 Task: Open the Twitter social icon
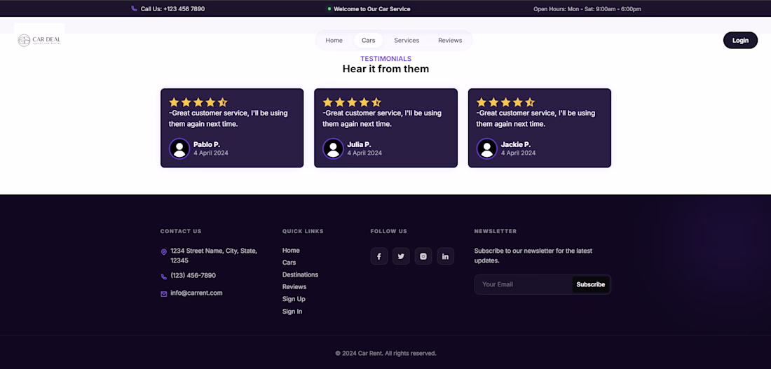(x=401, y=256)
